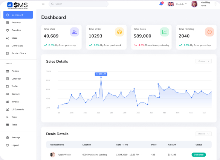Viewport: 220px width, 160px height.
Task: Click the Total User value 40,689
Action: click(x=51, y=36)
